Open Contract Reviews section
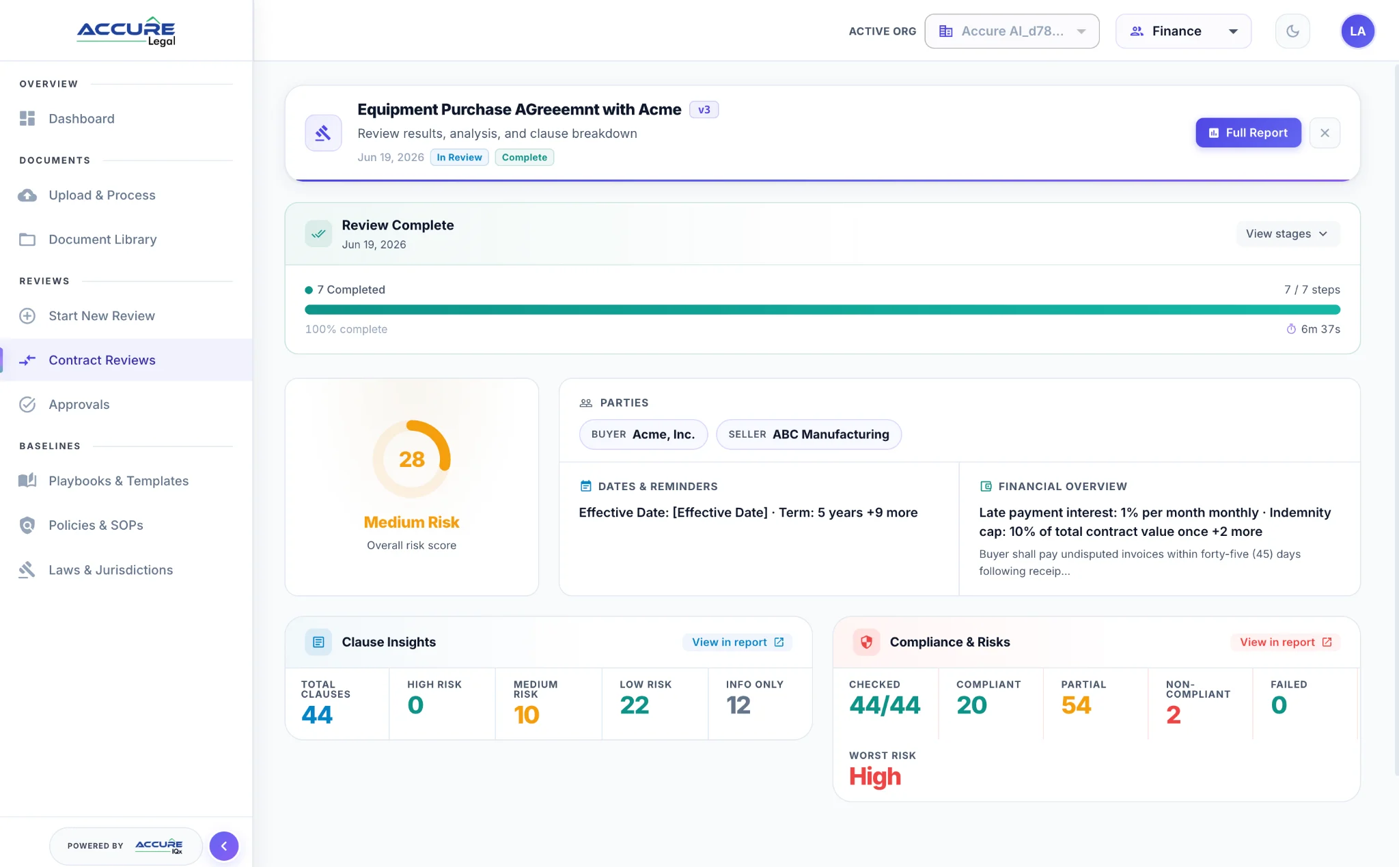The width and height of the screenshot is (1399, 867). click(126, 360)
